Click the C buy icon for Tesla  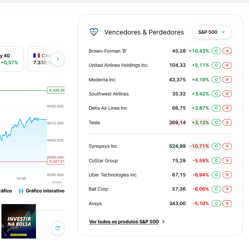216,122
